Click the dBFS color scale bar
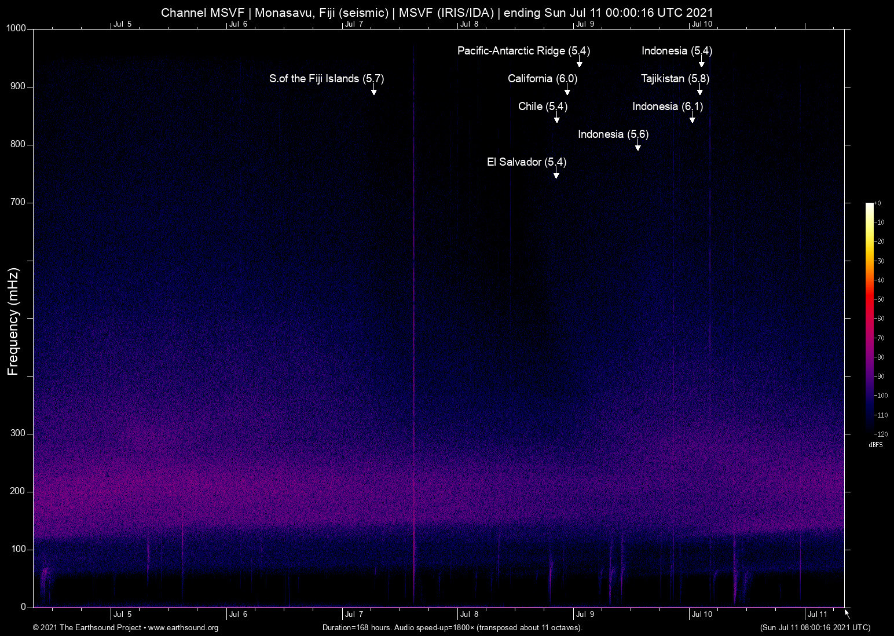This screenshot has height=636, width=894. click(869, 317)
